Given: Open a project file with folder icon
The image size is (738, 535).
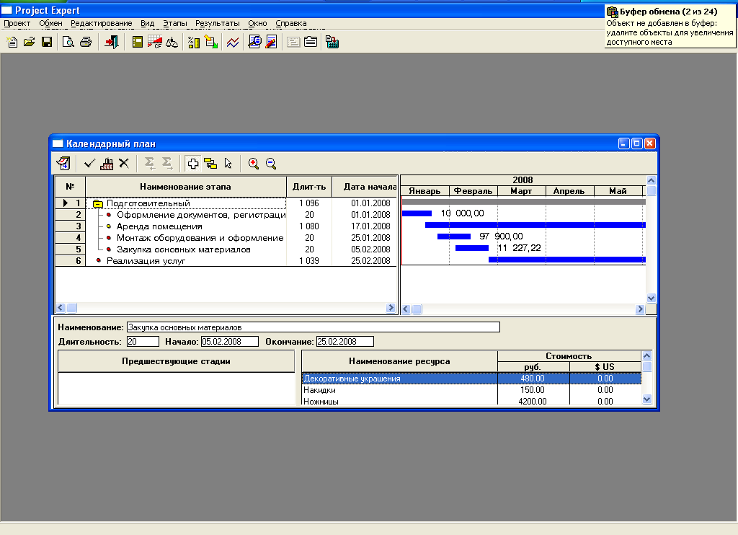Looking at the screenshot, I should click(30, 43).
